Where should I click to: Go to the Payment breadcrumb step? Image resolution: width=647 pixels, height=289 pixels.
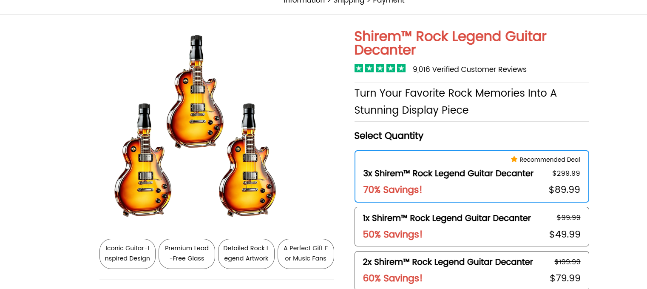click(x=389, y=1)
